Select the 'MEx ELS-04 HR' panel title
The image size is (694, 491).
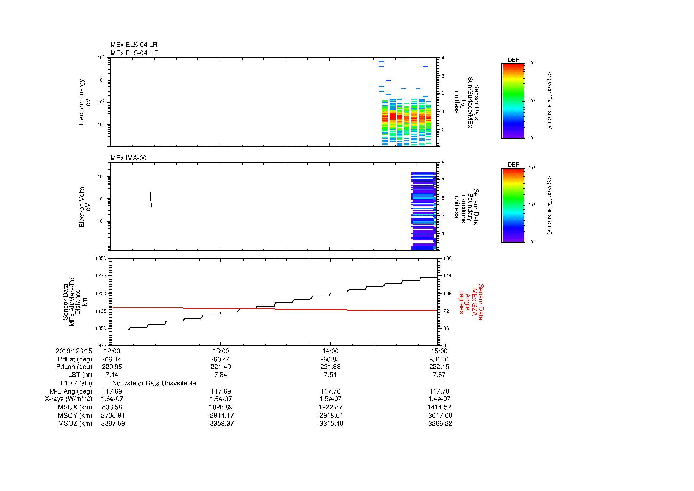(x=134, y=53)
